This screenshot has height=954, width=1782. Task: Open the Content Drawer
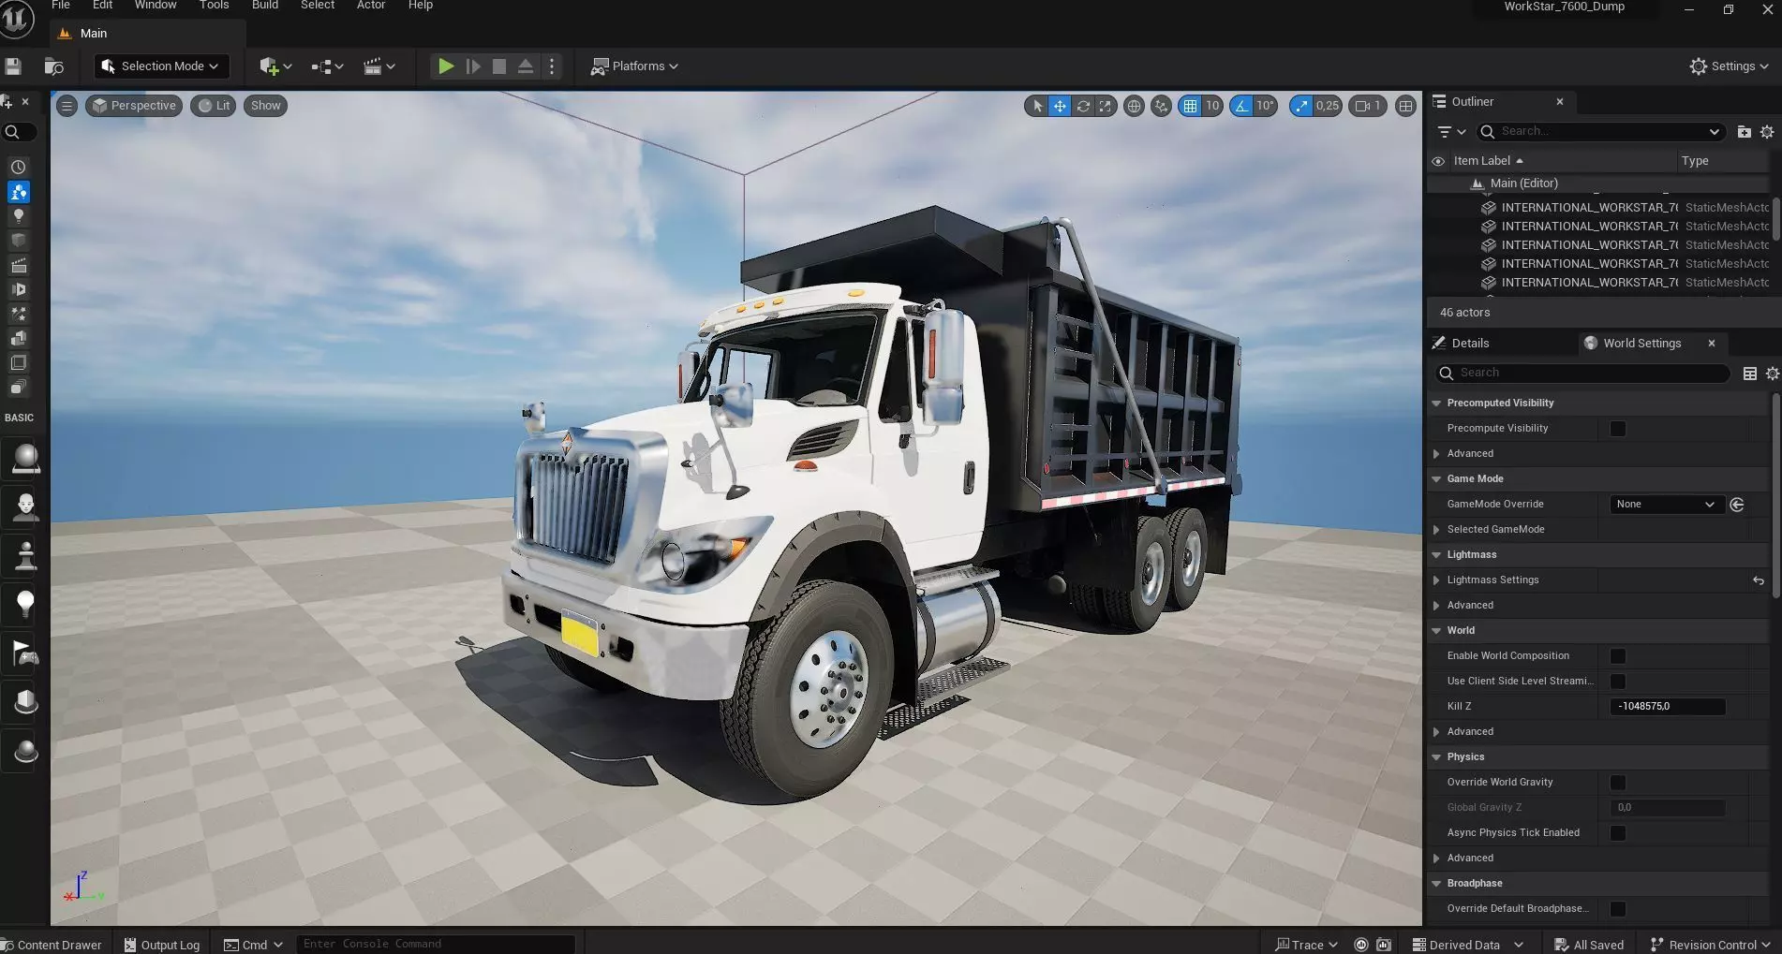coord(52,945)
